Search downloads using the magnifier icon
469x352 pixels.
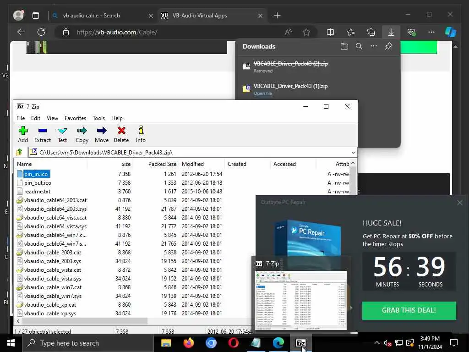click(359, 46)
